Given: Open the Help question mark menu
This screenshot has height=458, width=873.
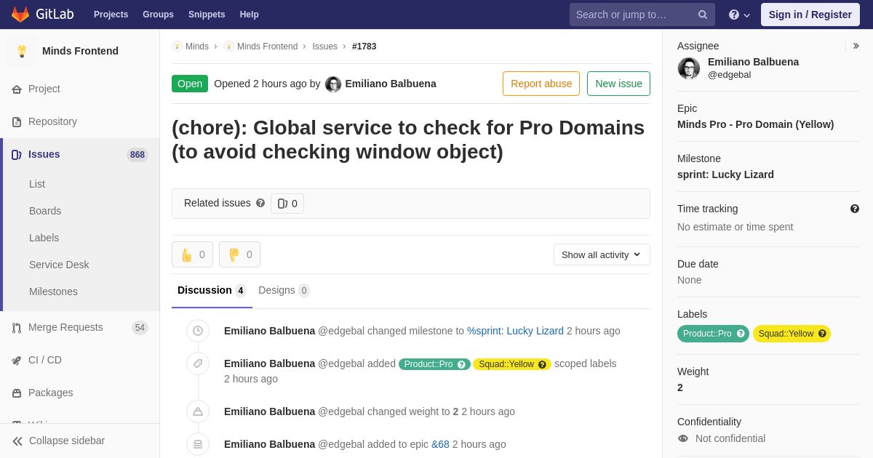Looking at the screenshot, I should coord(739,15).
